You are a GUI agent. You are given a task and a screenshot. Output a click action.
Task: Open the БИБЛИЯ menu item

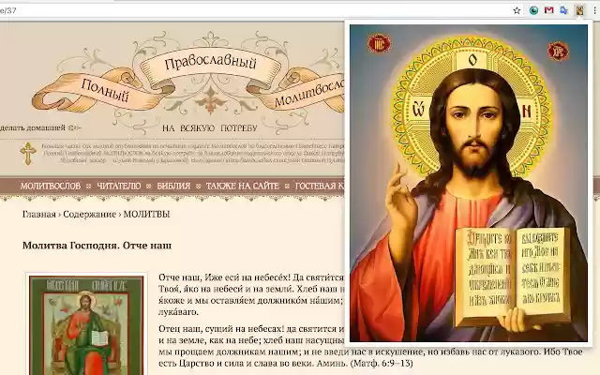tap(173, 187)
